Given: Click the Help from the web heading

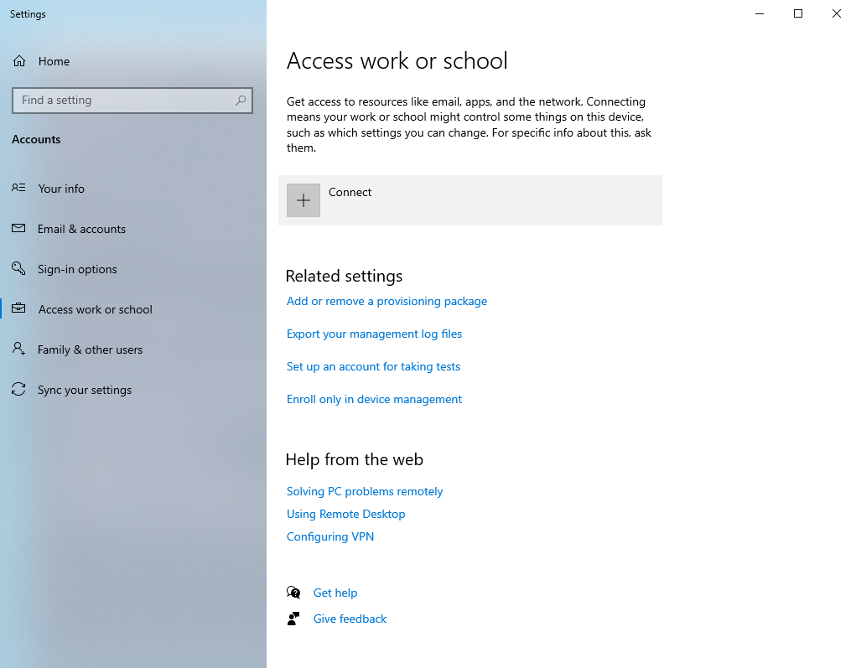Looking at the screenshot, I should tap(355, 459).
